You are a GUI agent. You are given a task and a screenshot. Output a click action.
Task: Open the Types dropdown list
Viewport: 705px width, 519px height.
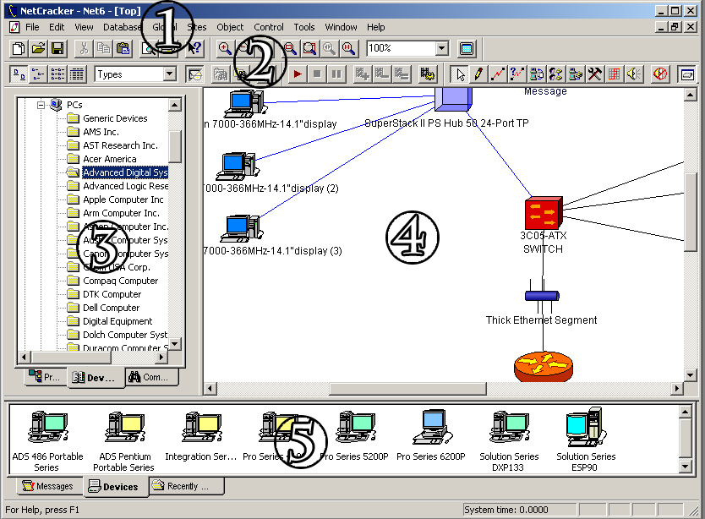[170, 74]
